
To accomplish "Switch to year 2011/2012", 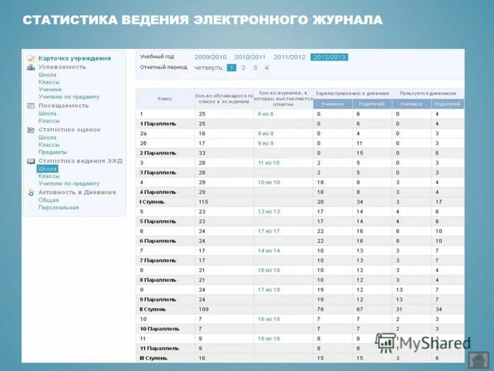I will click(290, 56).
